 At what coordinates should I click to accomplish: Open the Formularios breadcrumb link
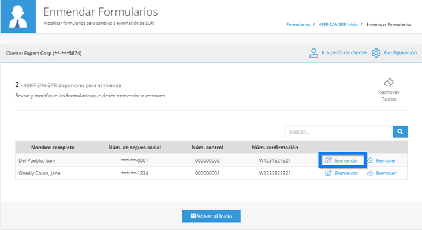(298, 24)
